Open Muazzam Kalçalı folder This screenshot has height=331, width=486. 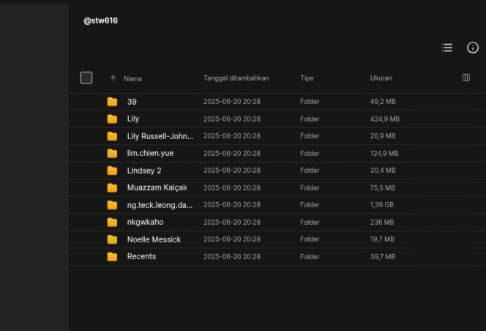(277, 187)
